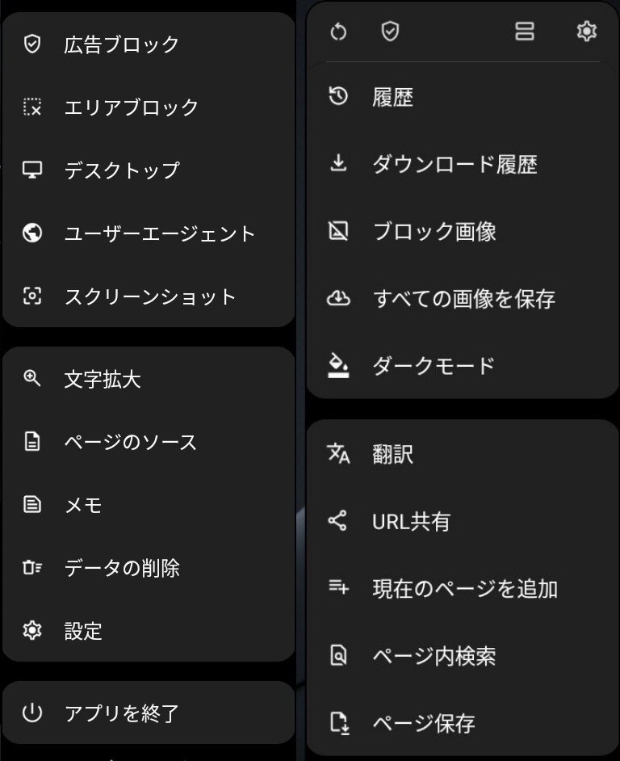
Task: Click 現在のページを追加 option
Action: (x=464, y=589)
